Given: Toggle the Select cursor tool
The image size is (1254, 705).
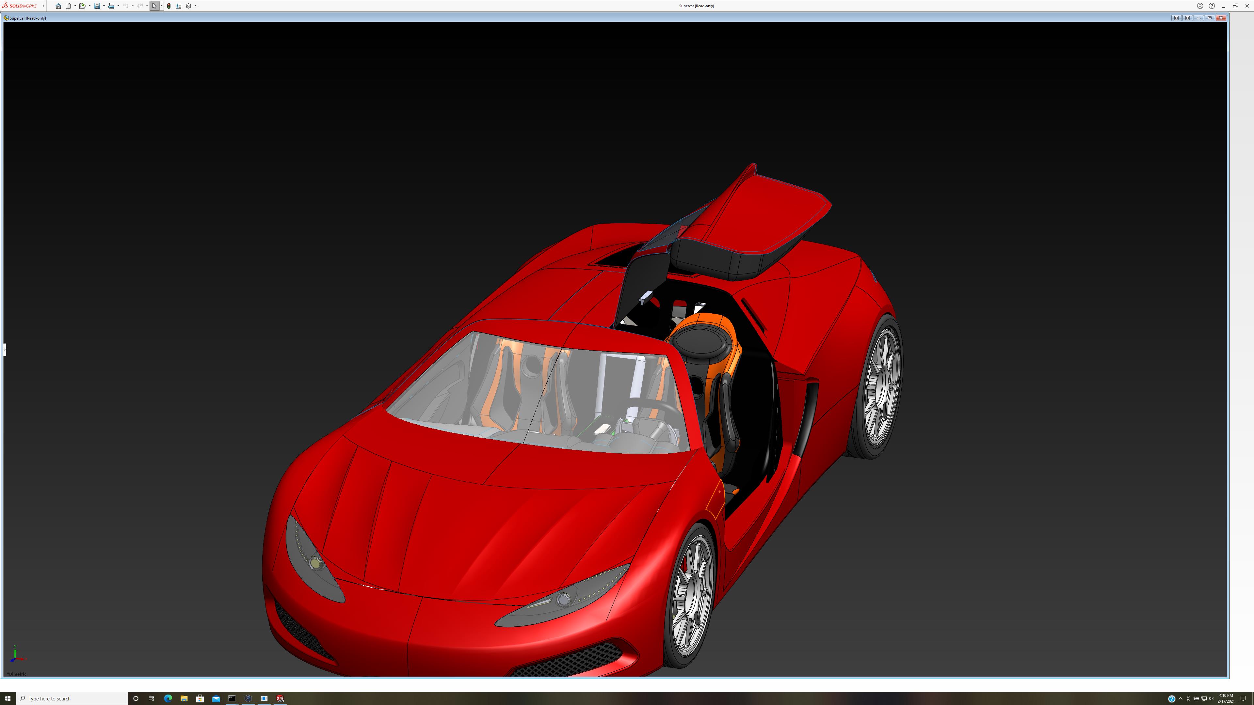Looking at the screenshot, I should [154, 6].
